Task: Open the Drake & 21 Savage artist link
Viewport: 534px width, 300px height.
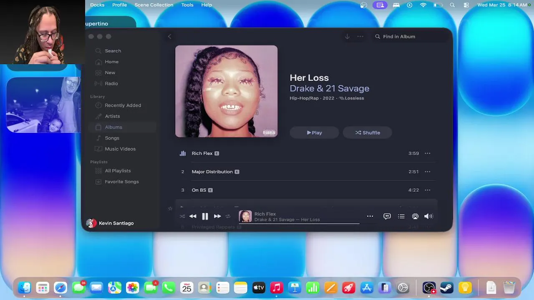Action: click(330, 88)
